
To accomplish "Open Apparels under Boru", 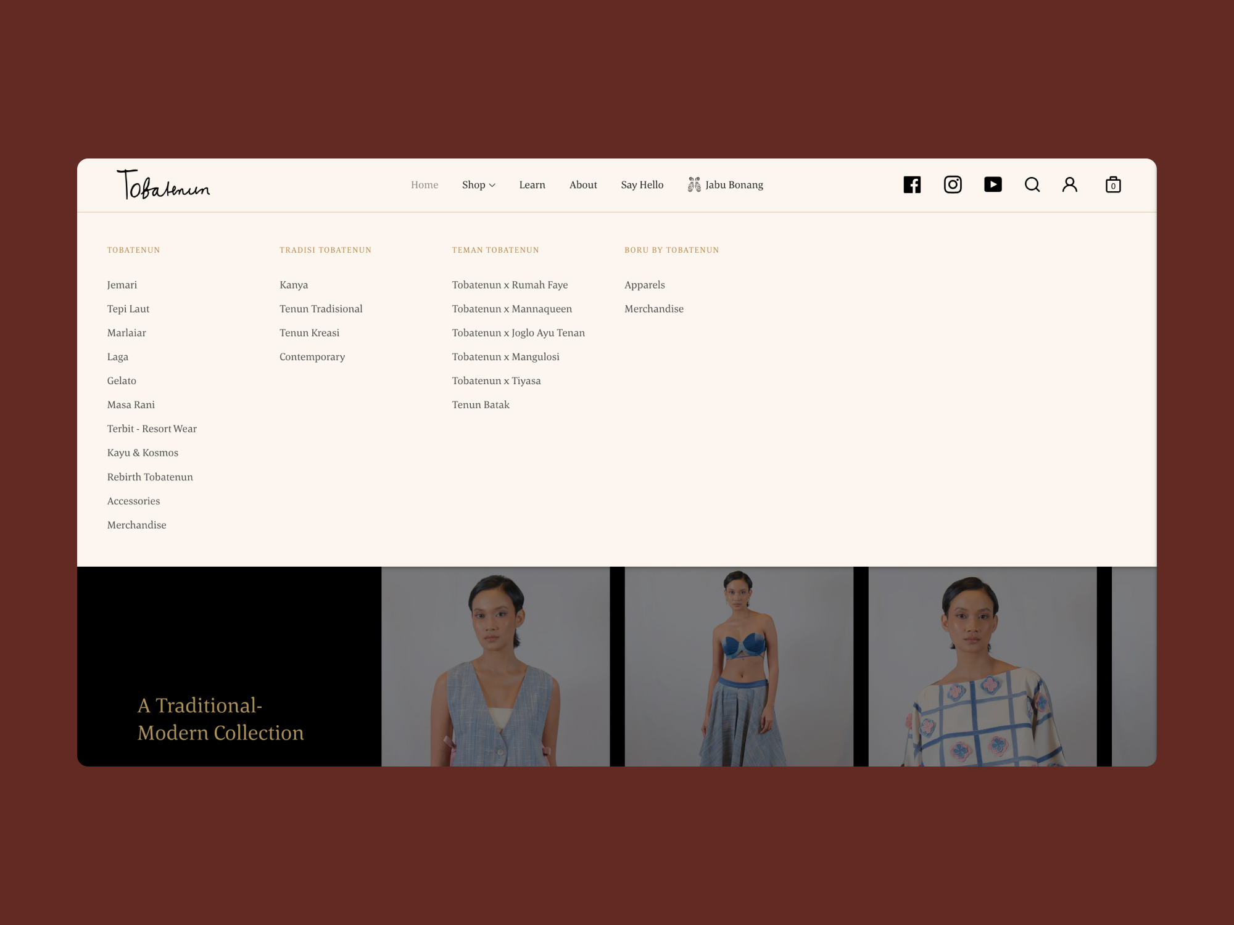I will 645,285.
